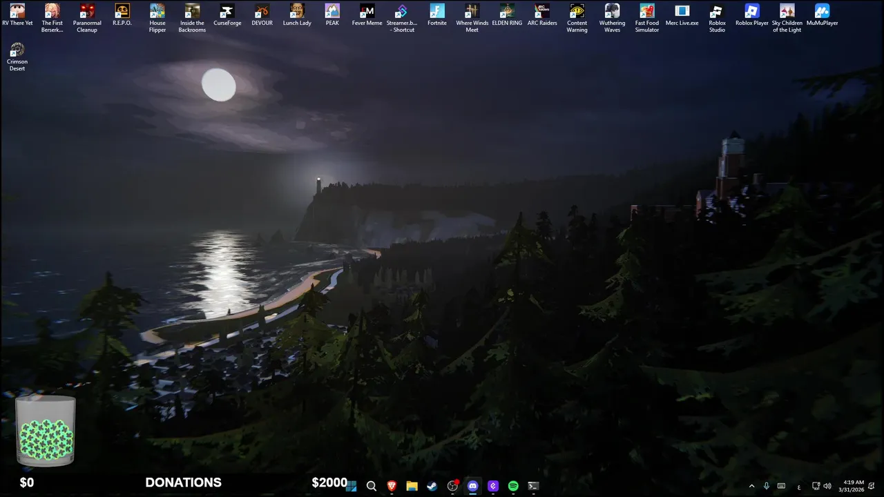Open the Content Warning game icon

[577, 17]
